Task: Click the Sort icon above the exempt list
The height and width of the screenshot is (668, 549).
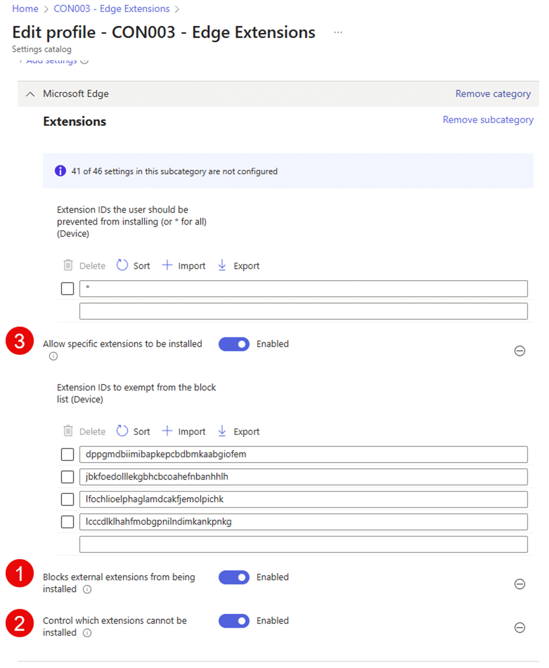Action: (x=123, y=431)
